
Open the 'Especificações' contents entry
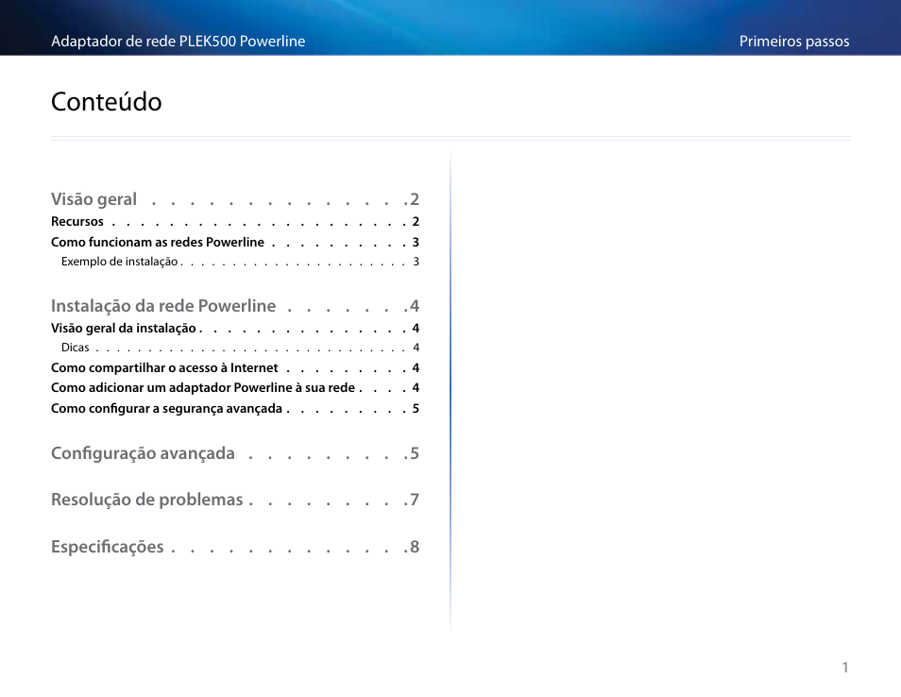click(x=235, y=547)
